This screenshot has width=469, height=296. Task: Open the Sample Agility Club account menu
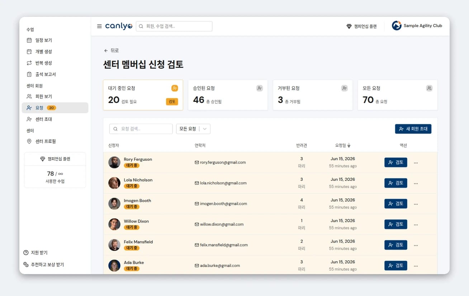point(417,26)
